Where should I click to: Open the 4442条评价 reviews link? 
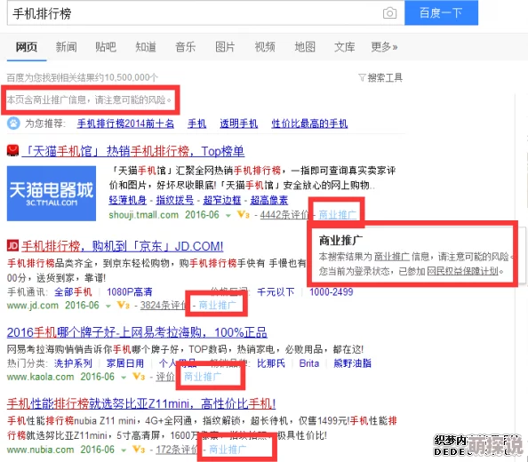point(284,215)
